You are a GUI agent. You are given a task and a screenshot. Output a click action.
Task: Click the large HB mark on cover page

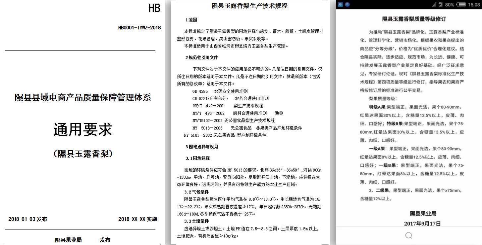(x=154, y=8)
